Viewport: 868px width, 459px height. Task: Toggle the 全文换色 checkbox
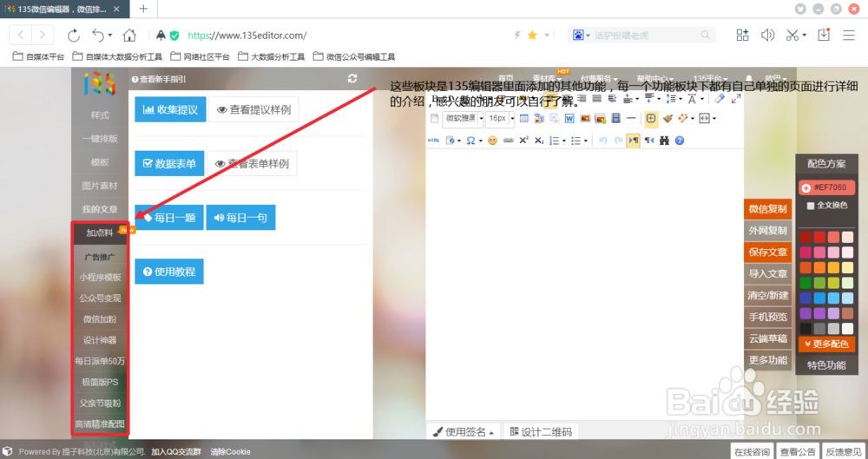[x=811, y=206]
